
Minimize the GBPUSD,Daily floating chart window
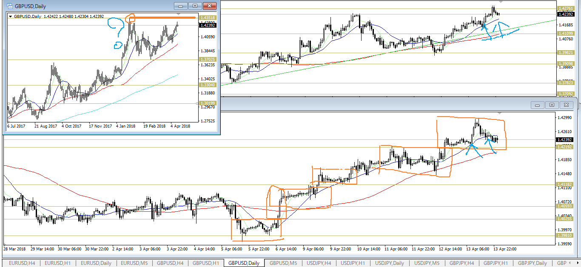click(x=181, y=6)
